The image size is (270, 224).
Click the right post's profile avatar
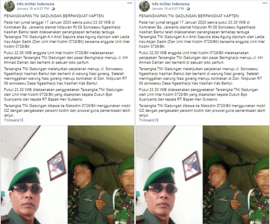[144, 6]
